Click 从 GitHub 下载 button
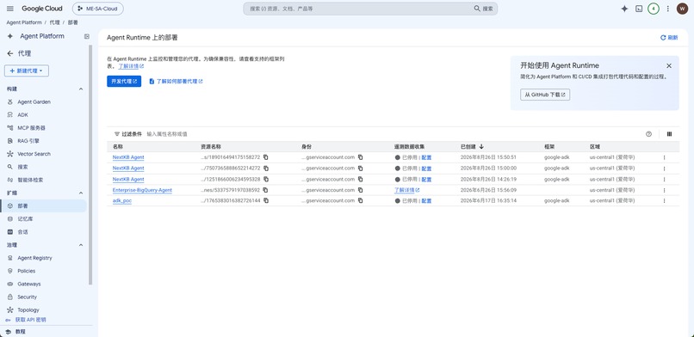Viewport: 694px width, 337px height. 545,95
